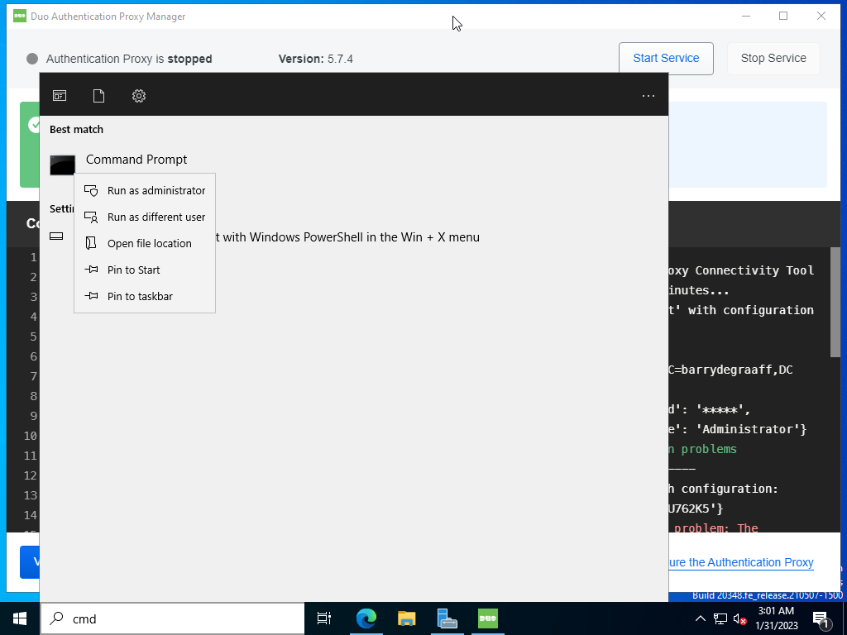Viewport: 847px width, 635px height.
Task: Click the partially visible blue Validate button
Action: (x=30, y=562)
